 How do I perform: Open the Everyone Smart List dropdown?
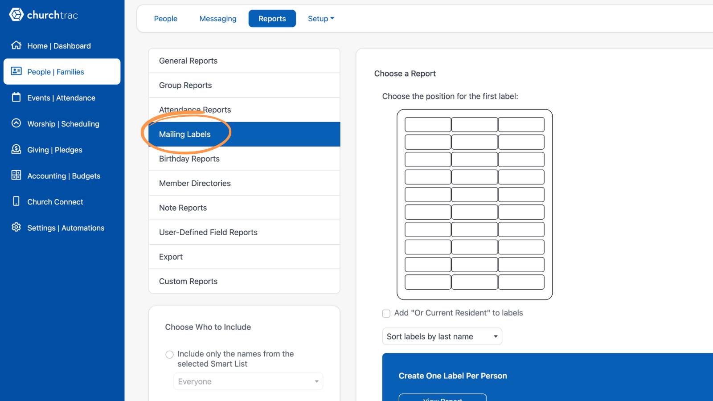coord(248,381)
